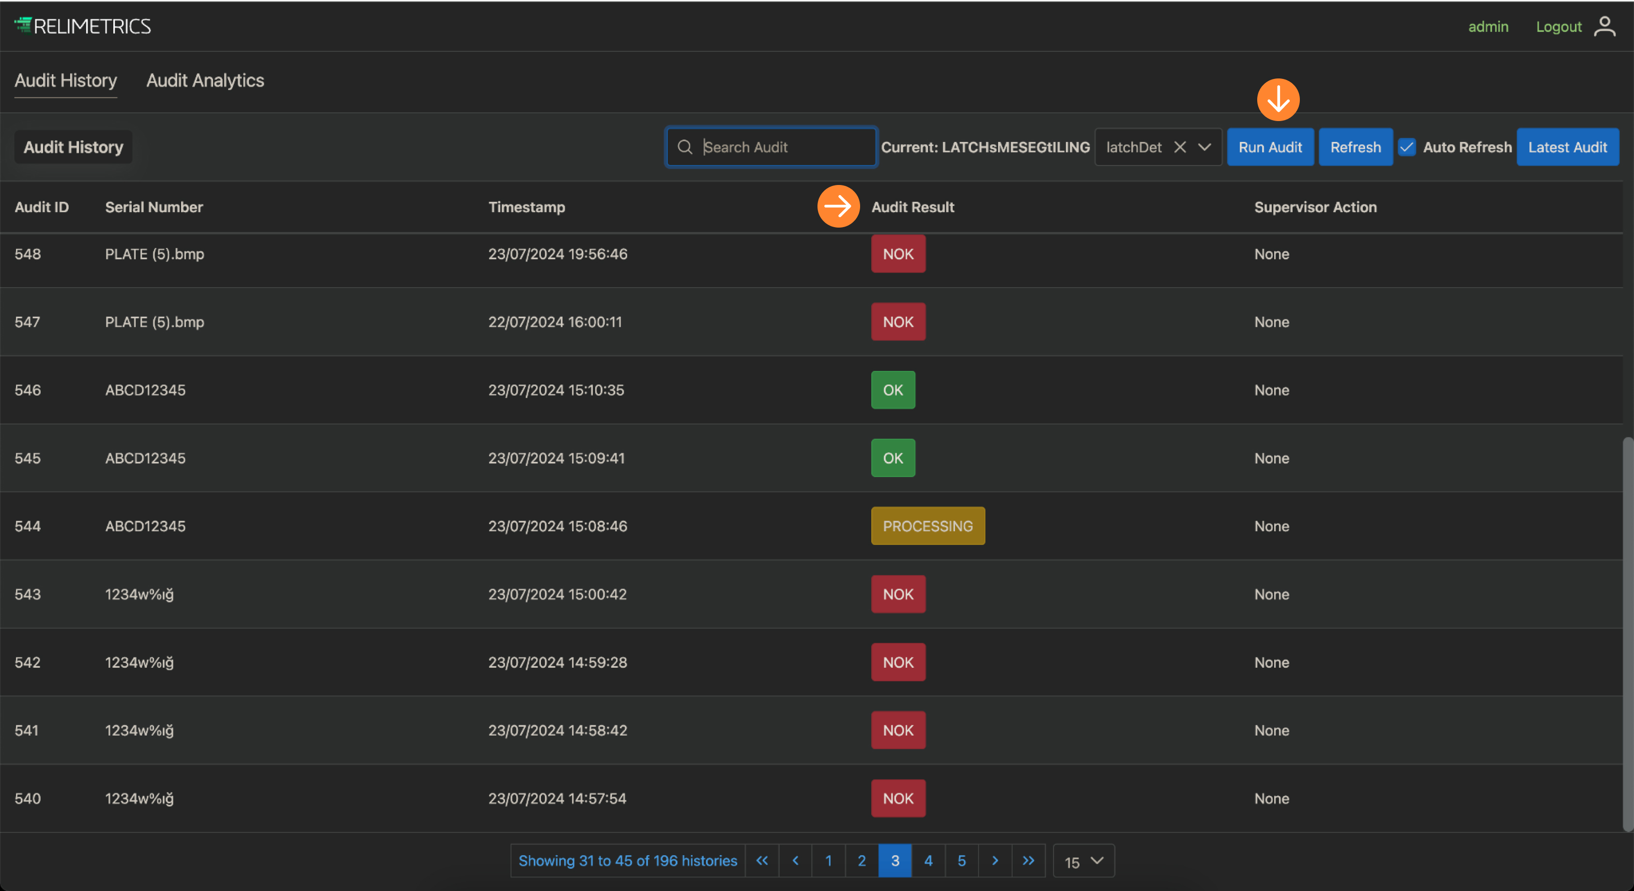Click the NOK badge of audit 542

pyautogui.click(x=898, y=662)
